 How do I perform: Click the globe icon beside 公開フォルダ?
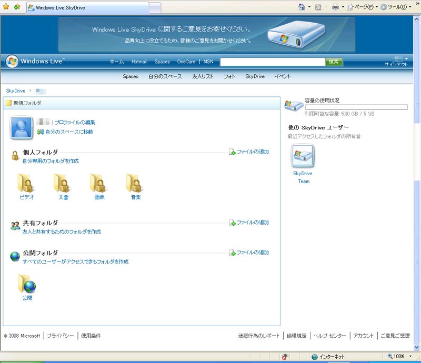click(15, 256)
